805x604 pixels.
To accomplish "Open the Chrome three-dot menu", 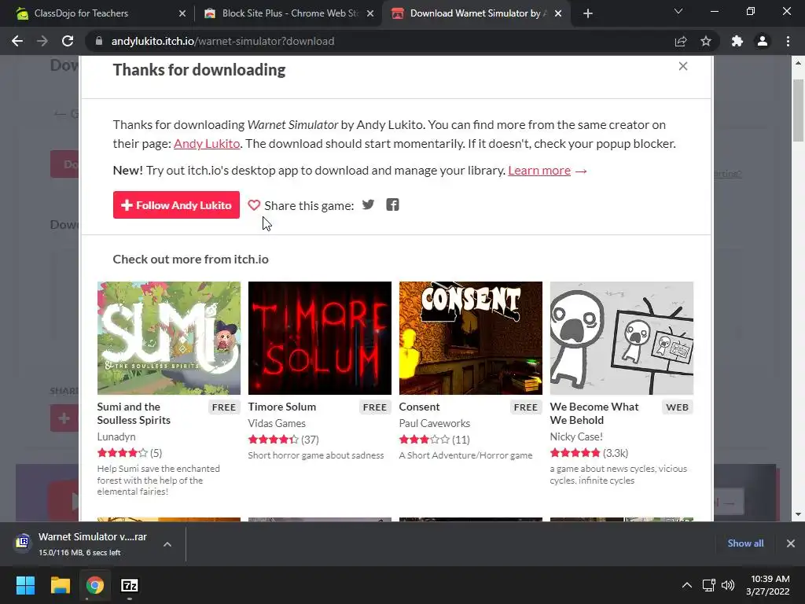I will pos(788,41).
